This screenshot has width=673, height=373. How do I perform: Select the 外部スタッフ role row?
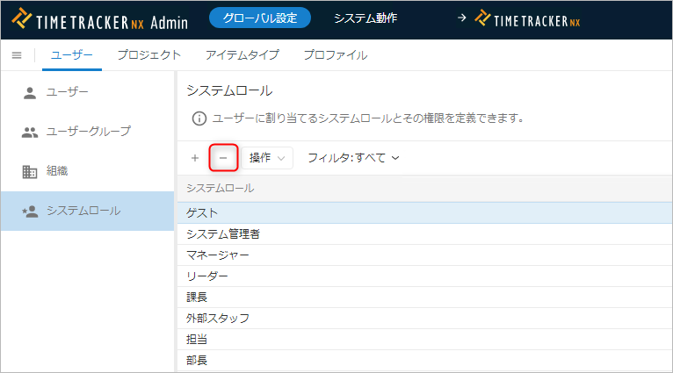pyautogui.click(x=218, y=319)
